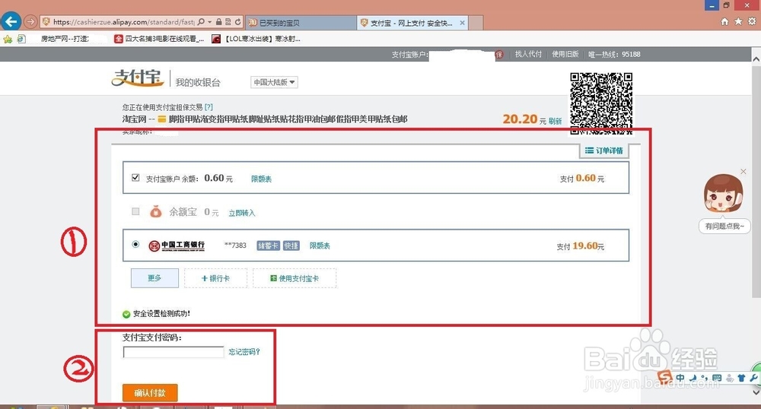Viewport: 761px width, 409px height.
Task: Click the [?] help link for guaranteed transaction
Action: point(209,107)
